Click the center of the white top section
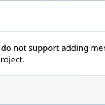This screenshot has width=105, height=105. point(52,16)
